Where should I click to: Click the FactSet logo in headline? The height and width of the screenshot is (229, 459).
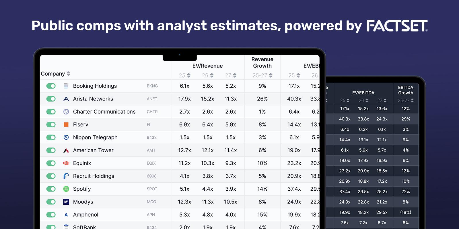click(397, 26)
